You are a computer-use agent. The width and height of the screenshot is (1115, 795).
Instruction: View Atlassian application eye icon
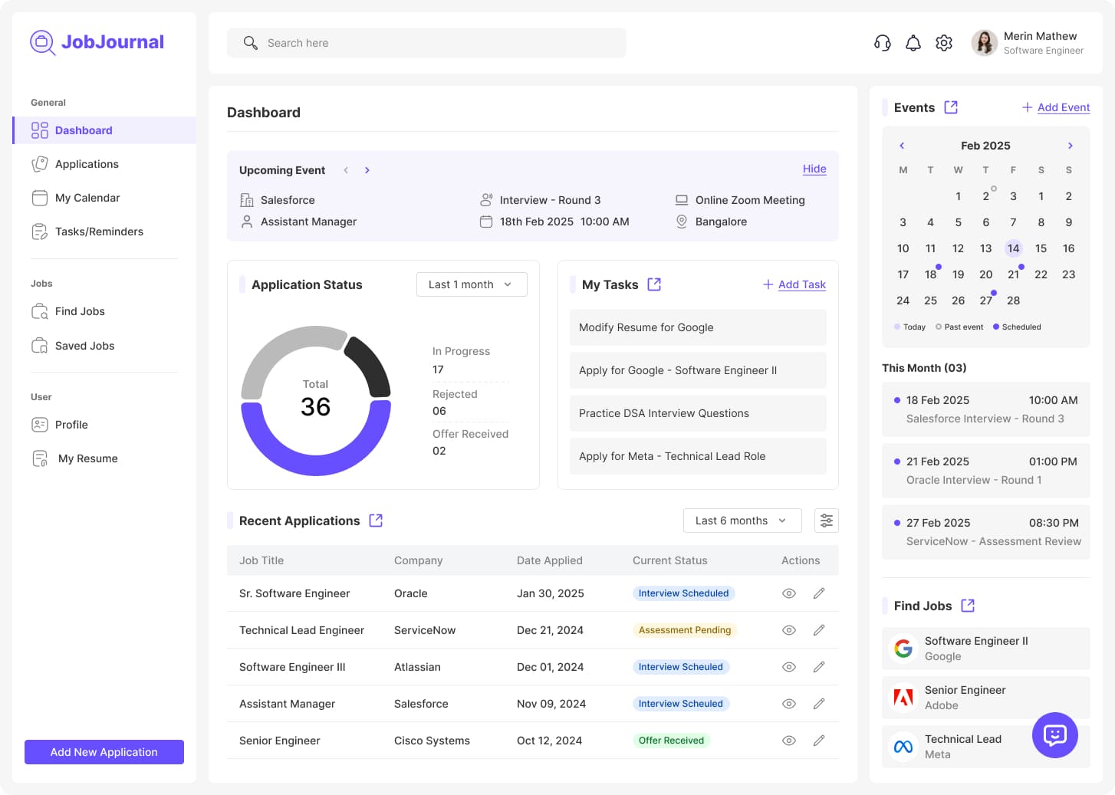[789, 667]
